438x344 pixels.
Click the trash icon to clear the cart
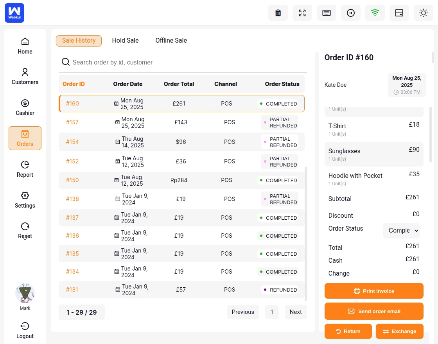coord(278,13)
